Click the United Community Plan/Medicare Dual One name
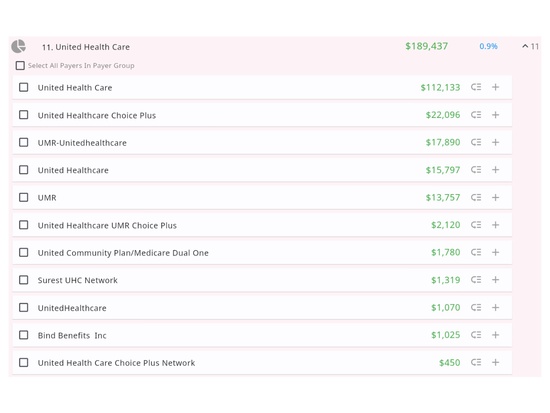Viewport: 550px width, 413px height. 123,253
